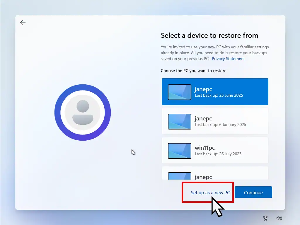Click the 'Last back up: 25 June 2025' text

click(219, 96)
